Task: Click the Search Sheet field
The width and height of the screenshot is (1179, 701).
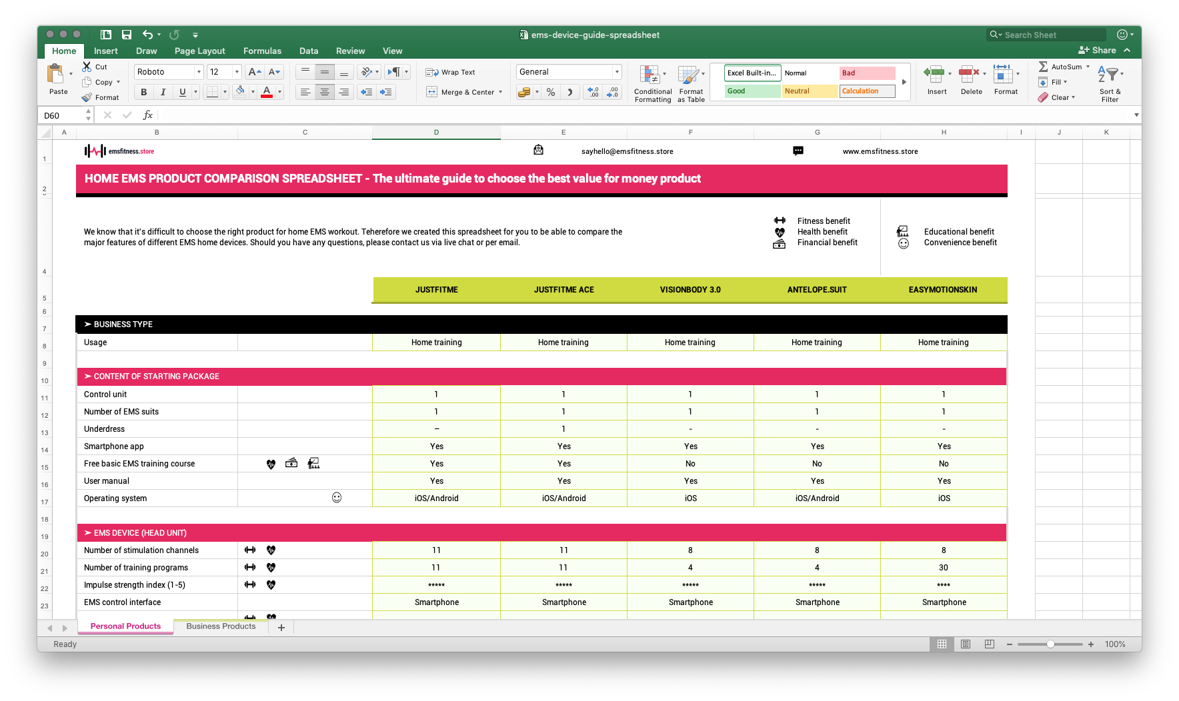Action: tap(1046, 35)
